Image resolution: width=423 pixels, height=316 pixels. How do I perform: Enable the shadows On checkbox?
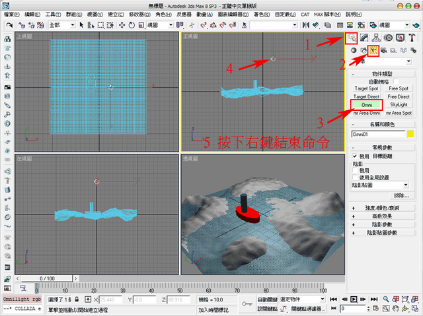[x=355, y=170]
